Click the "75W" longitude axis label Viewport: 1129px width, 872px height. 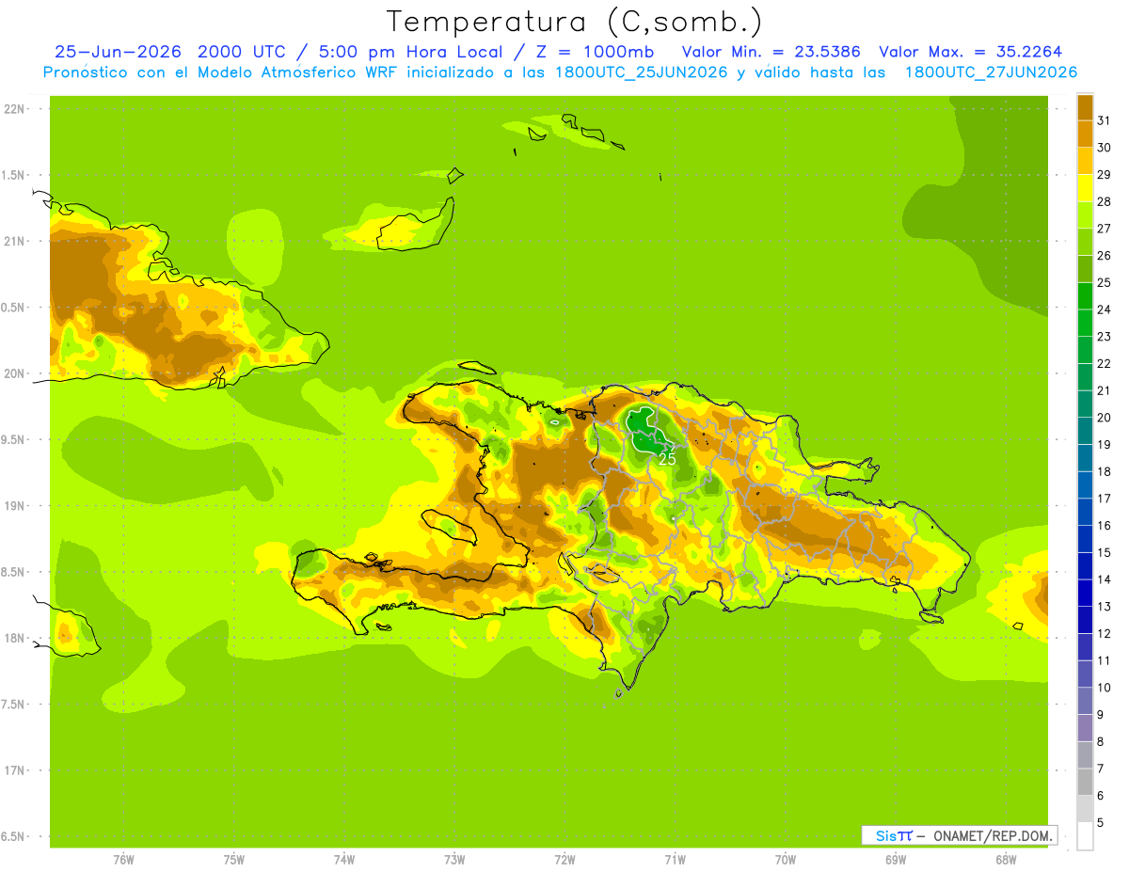pyautogui.click(x=234, y=860)
